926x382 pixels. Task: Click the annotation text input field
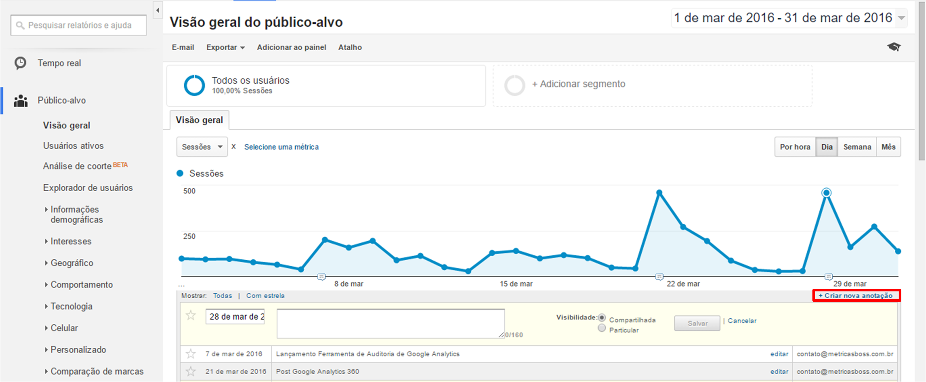point(390,323)
